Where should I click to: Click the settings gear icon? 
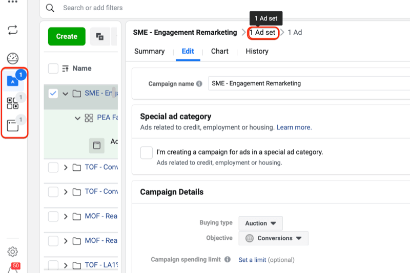[x=13, y=252]
